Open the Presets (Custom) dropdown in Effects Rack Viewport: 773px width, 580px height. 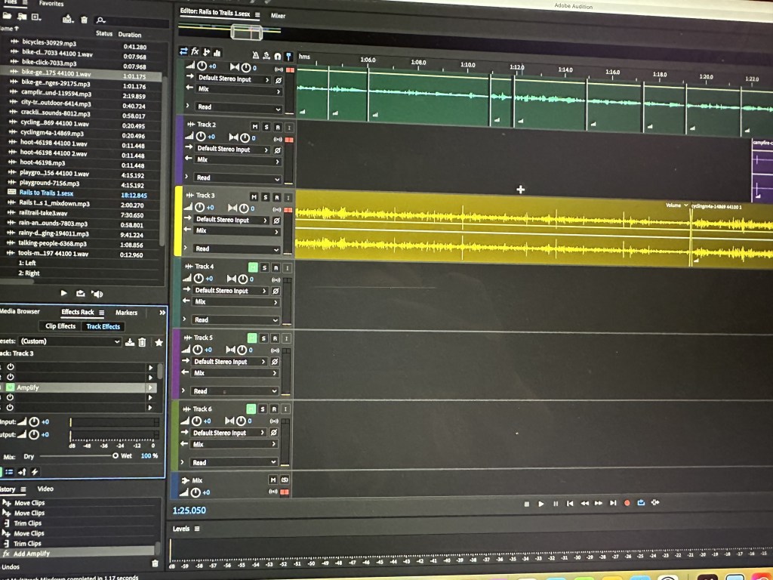[69, 341]
